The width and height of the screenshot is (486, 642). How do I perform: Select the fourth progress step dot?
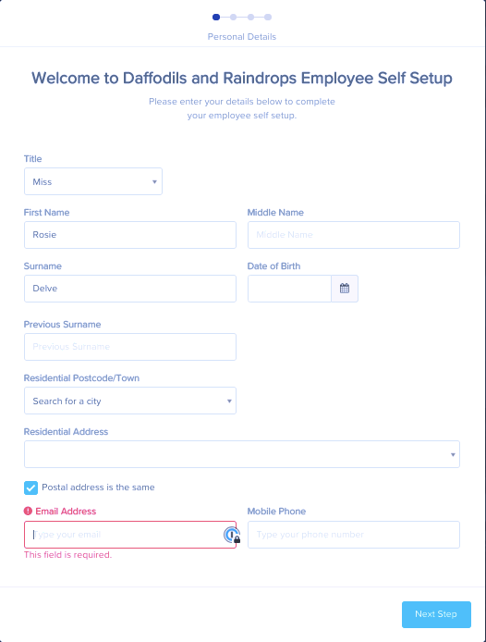pyautogui.click(x=268, y=17)
